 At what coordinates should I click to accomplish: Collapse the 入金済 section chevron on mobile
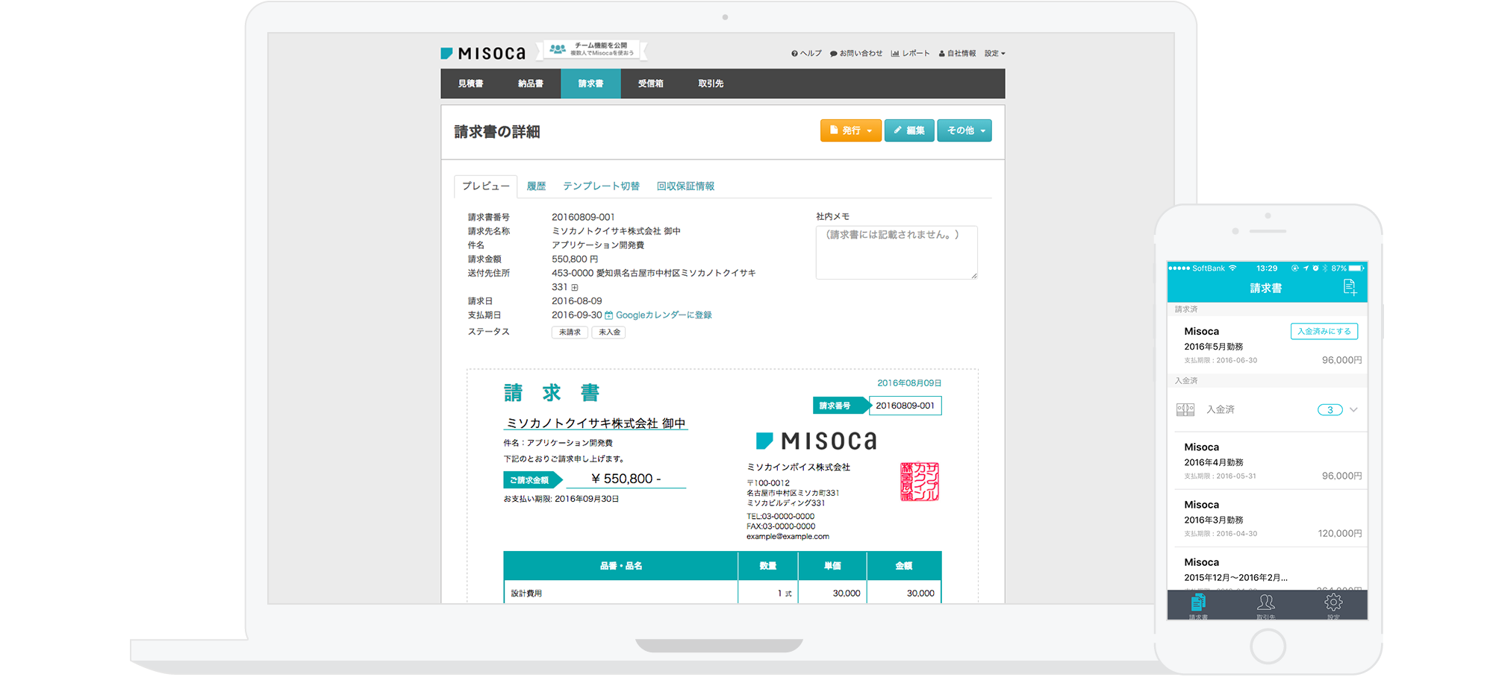(x=1353, y=409)
